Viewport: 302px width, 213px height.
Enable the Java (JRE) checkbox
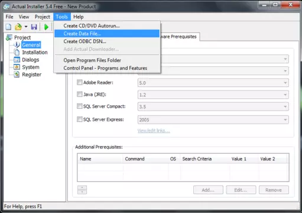tap(79, 94)
